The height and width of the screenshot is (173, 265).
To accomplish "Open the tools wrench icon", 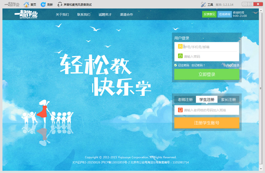I will [x=203, y=4].
